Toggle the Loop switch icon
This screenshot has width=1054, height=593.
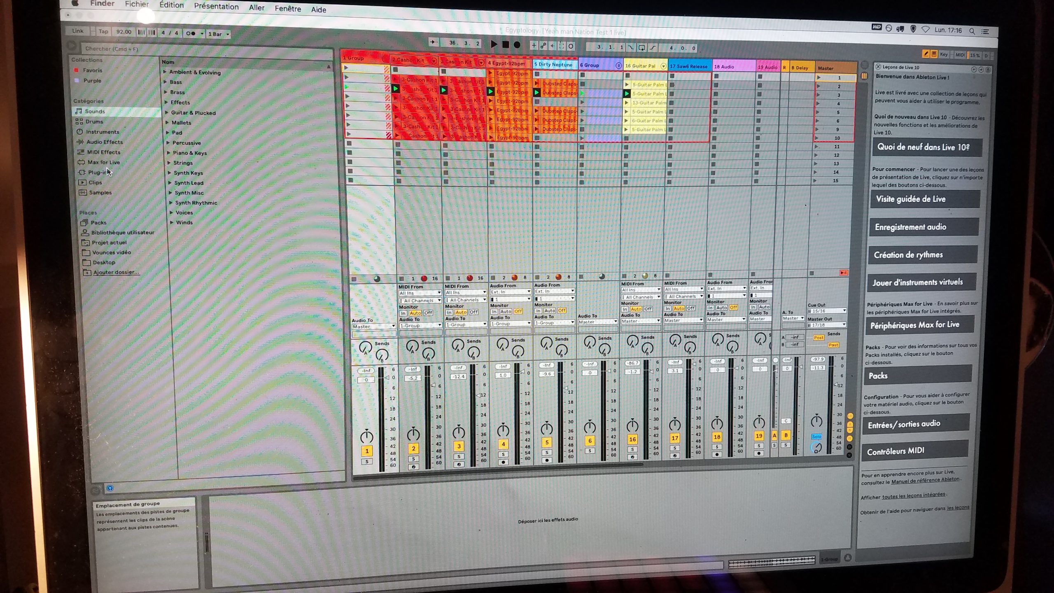click(x=642, y=47)
